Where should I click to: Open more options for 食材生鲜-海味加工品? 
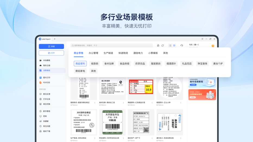(x=124, y=102)
